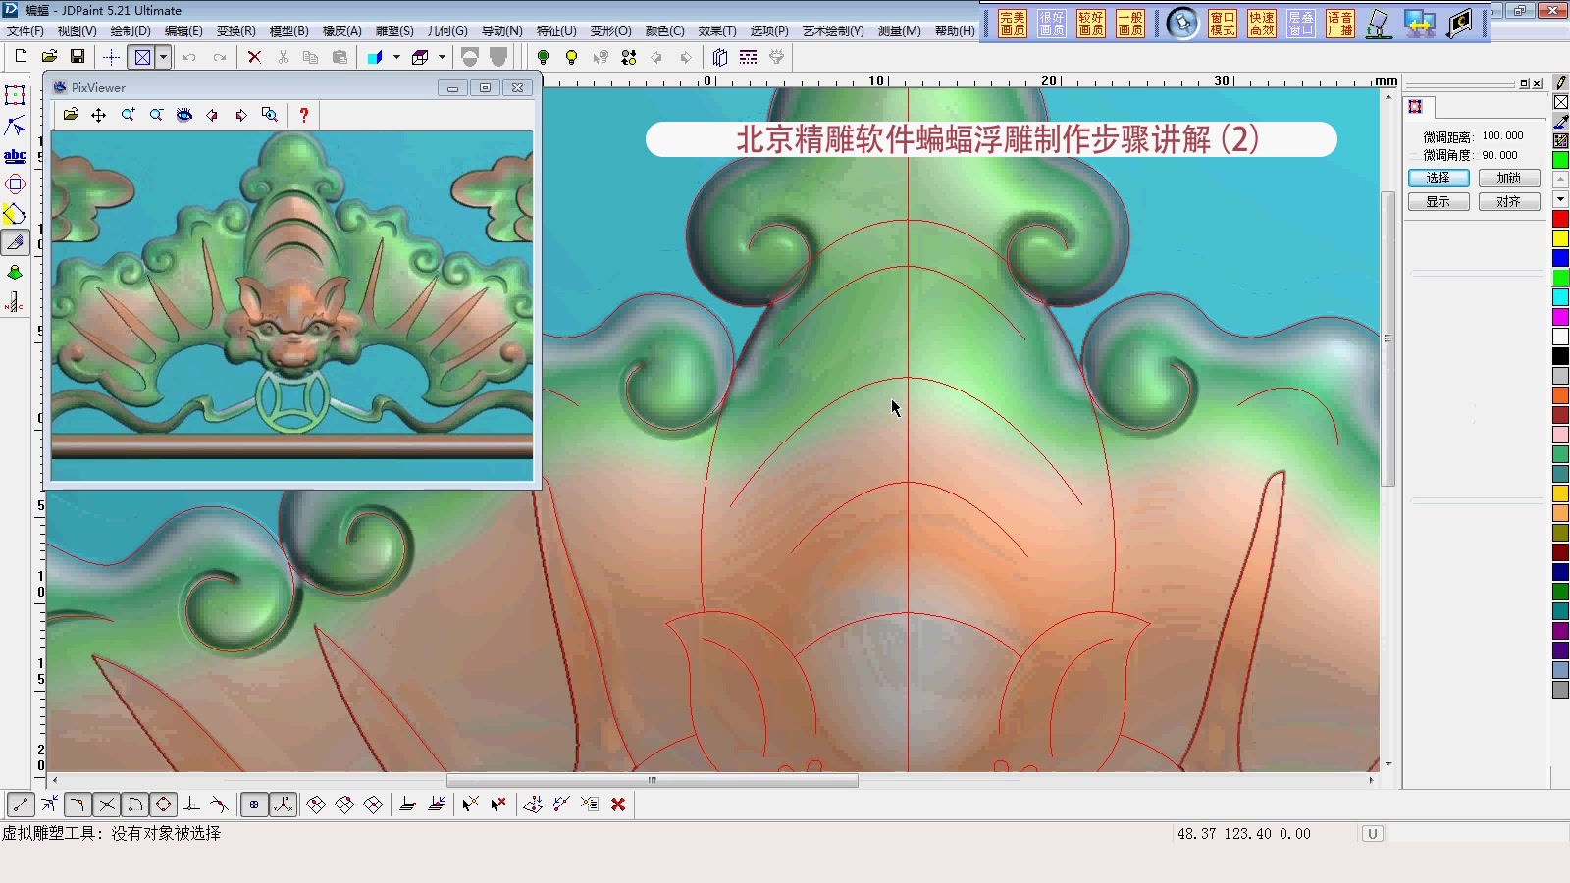The height and width of the screenshot is (883, 1570).
Task: Expand the dropdown next to the selection box icon
Action: pyautogui.click(x=163, y=58)
